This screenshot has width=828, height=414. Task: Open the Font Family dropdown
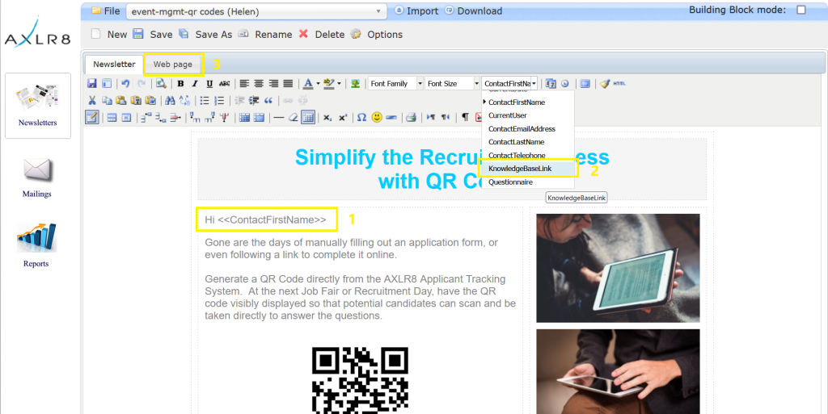click(395, 83)
